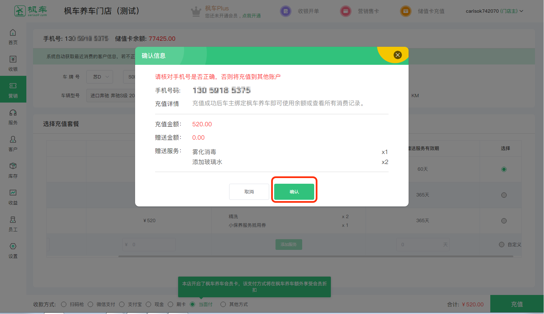The width and height of the screenshot is (544, 314).
Task: Click the horizontal scrollbar under package table
Action: [315, 257]
